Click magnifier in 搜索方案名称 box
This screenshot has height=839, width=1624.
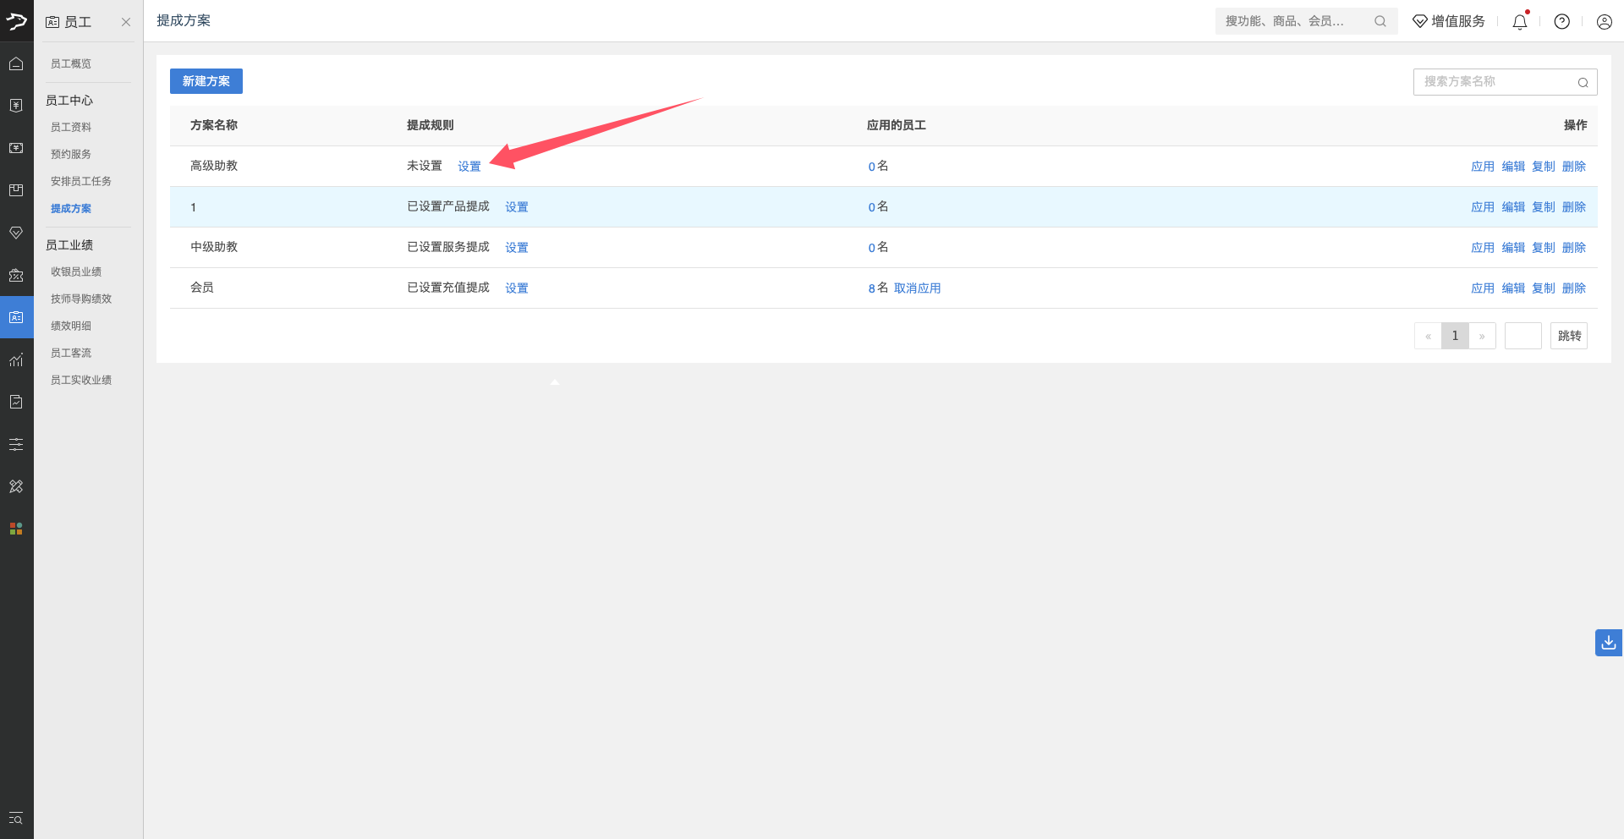[x=1583, y=82]
